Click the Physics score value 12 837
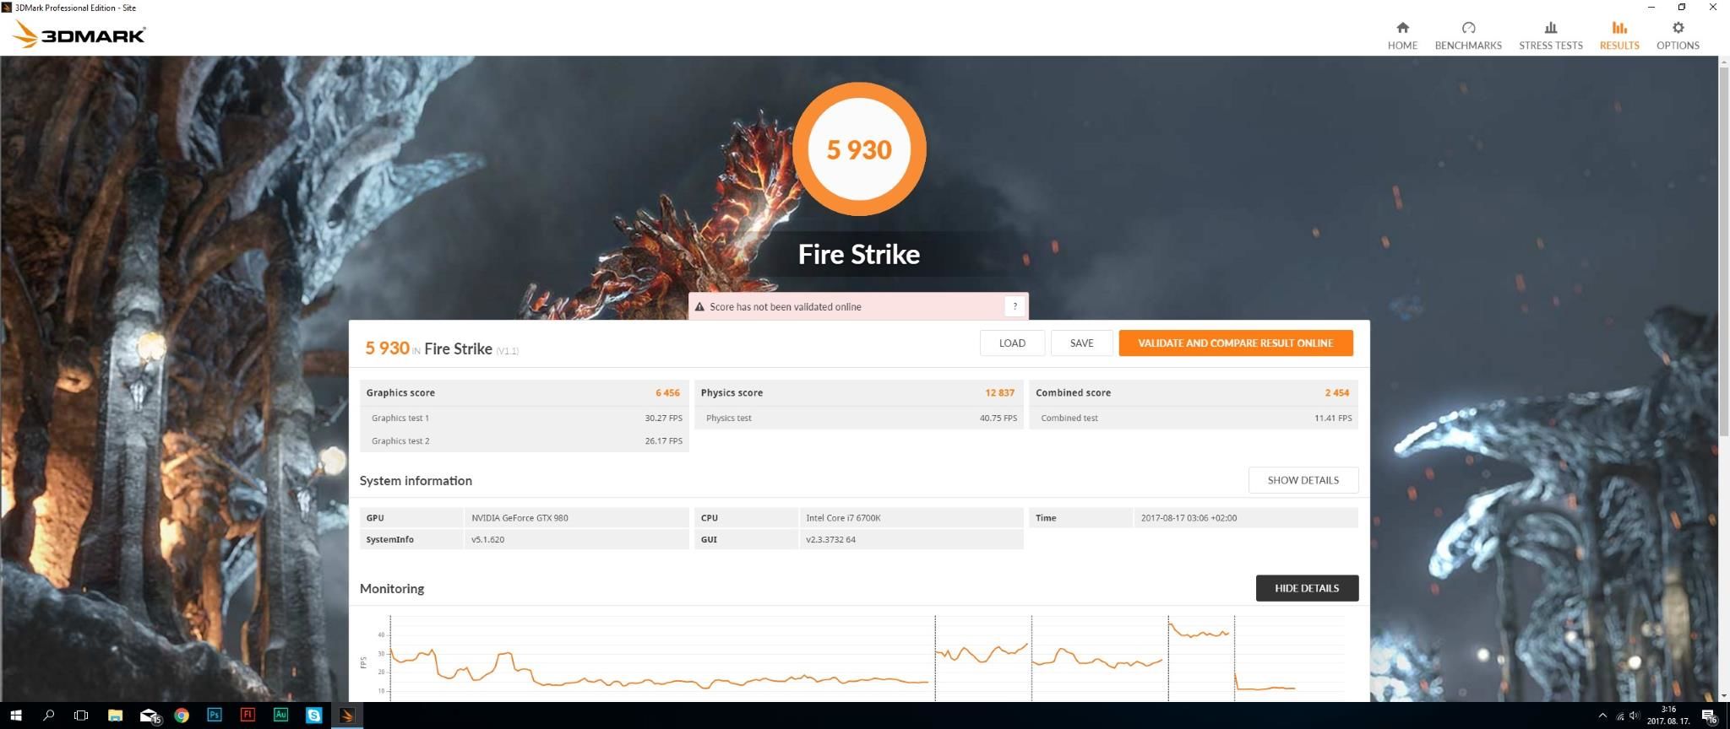Screen dimensions: 1730x729 coord(999,392)
